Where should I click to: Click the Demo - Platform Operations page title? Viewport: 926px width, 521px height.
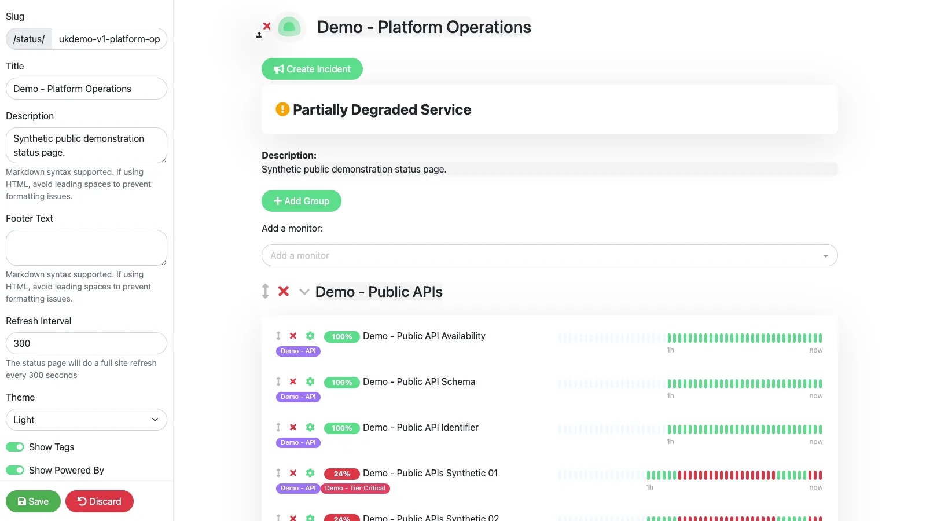424,27
